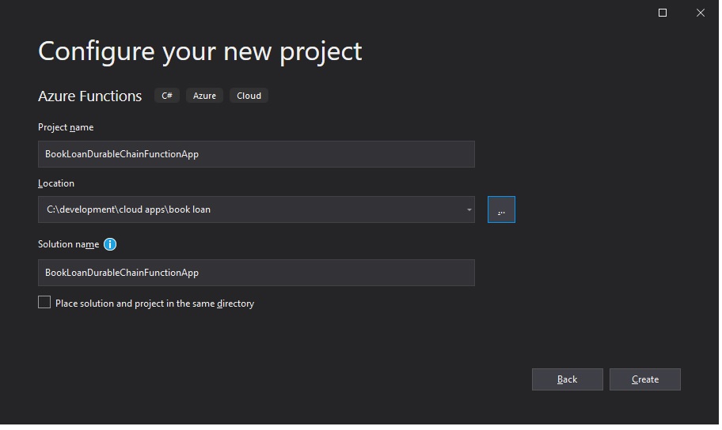Click the Project name label
Image resolution: width=722 pixels, height=430 pixels.
click(66, 127)
